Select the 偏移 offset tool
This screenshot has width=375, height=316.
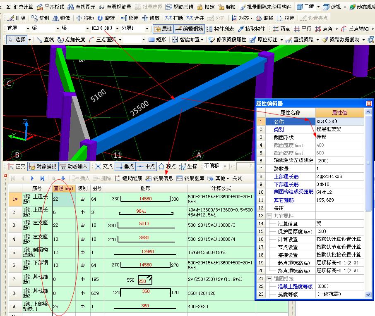pyautogui.click(x=264, y=18)
